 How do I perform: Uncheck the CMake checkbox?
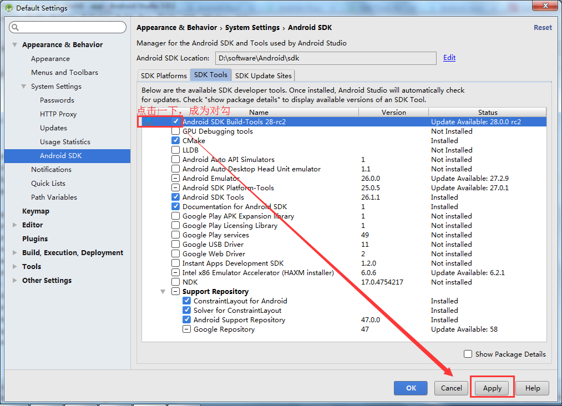coord(176,140)
